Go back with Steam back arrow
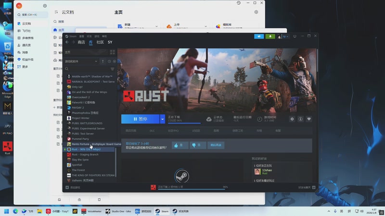Viewport: 385px width, 216px height. 67,42
